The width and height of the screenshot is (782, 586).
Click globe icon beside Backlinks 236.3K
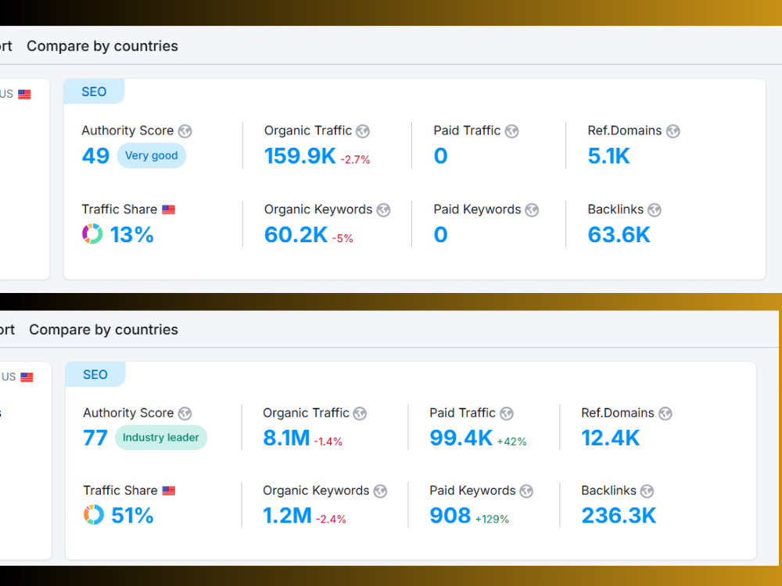click(x=647, y=491)
